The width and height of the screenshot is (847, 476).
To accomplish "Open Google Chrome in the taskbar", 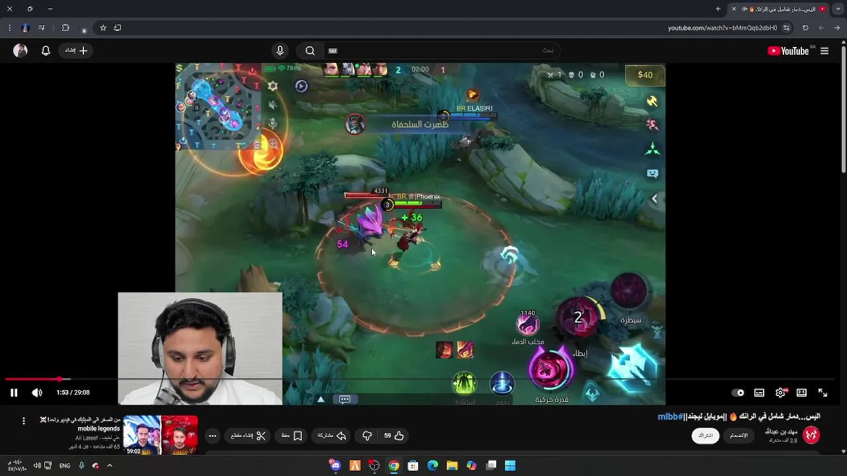I will point(394,465).
